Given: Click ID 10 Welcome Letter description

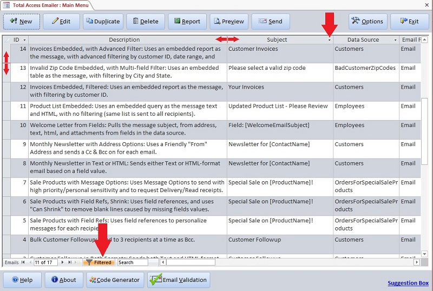Looking at the screenshot, I should click(128, 129).
